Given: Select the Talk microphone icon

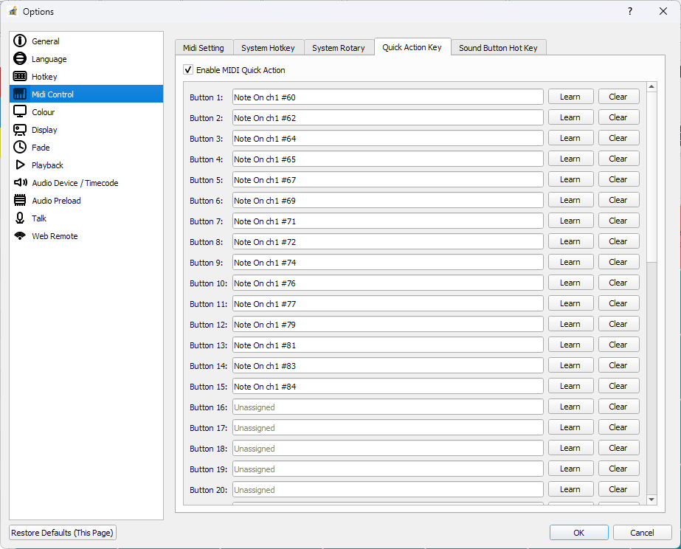Looking at the screenshot, I should coord(20,218).
